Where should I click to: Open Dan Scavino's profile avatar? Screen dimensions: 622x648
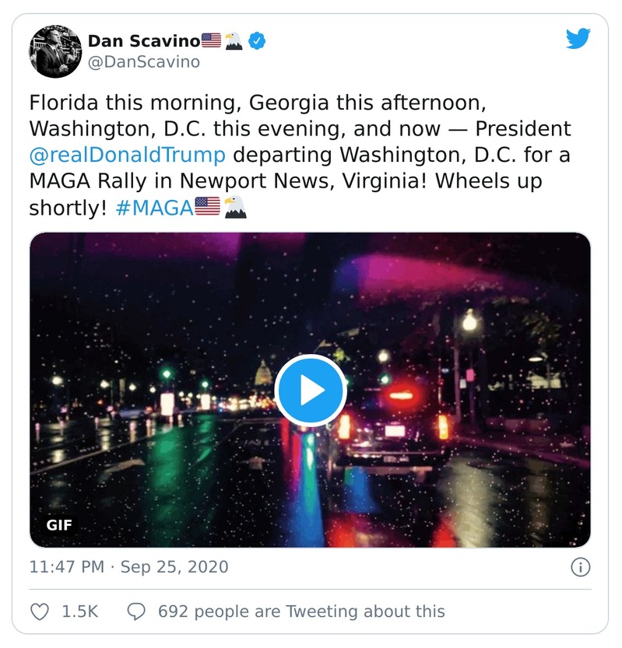point(55,51)
